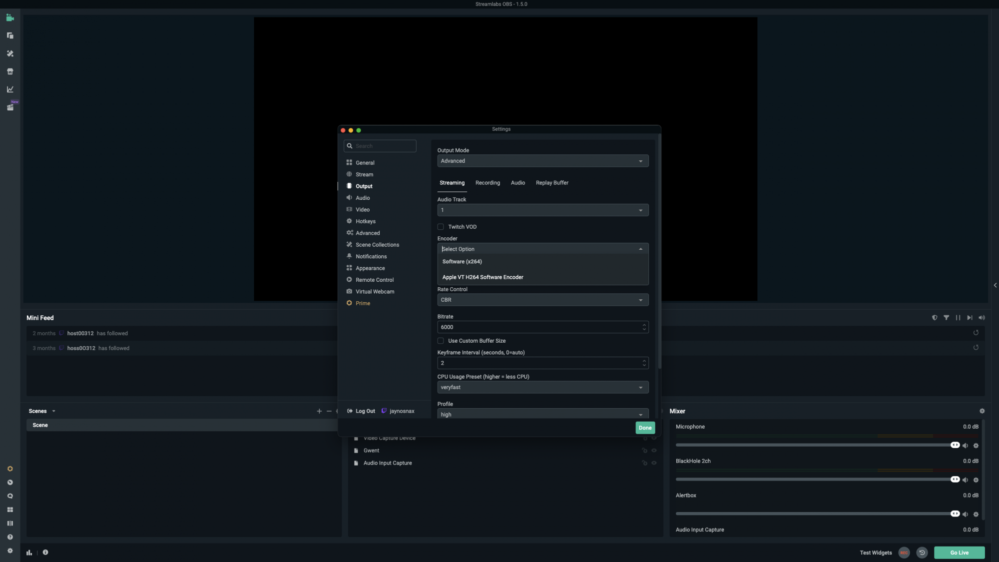Click the Mini Feed filter icon
Viewport: 999px width, 562px height.
[946, 318]
